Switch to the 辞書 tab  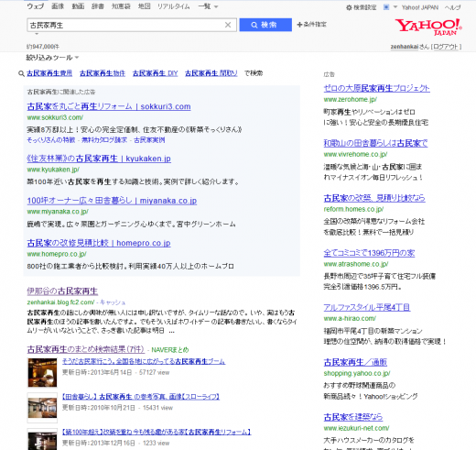pos(98,6)
